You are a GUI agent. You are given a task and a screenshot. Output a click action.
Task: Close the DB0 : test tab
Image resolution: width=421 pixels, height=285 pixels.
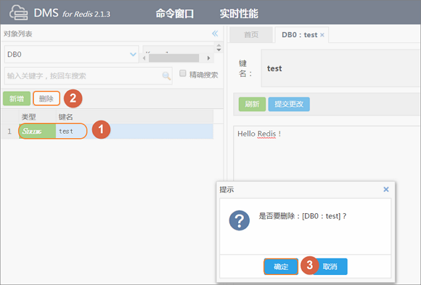click(322, 35)
